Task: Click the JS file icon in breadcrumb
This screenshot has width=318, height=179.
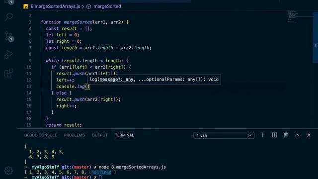Action: click(26, 6)
